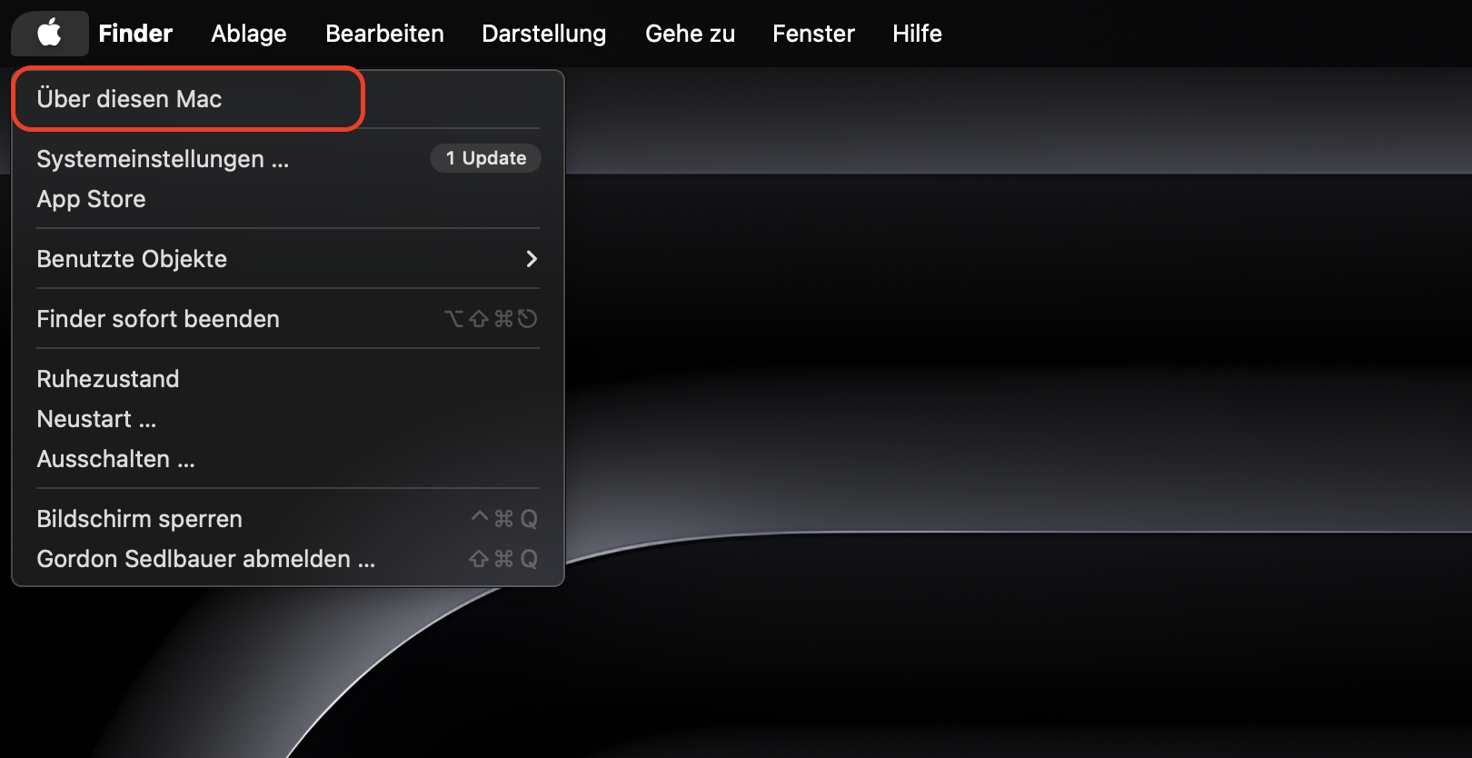Open the Bearbeiten menu
Viewport: 1472px width, 758px height.
(x=384, y=34)
